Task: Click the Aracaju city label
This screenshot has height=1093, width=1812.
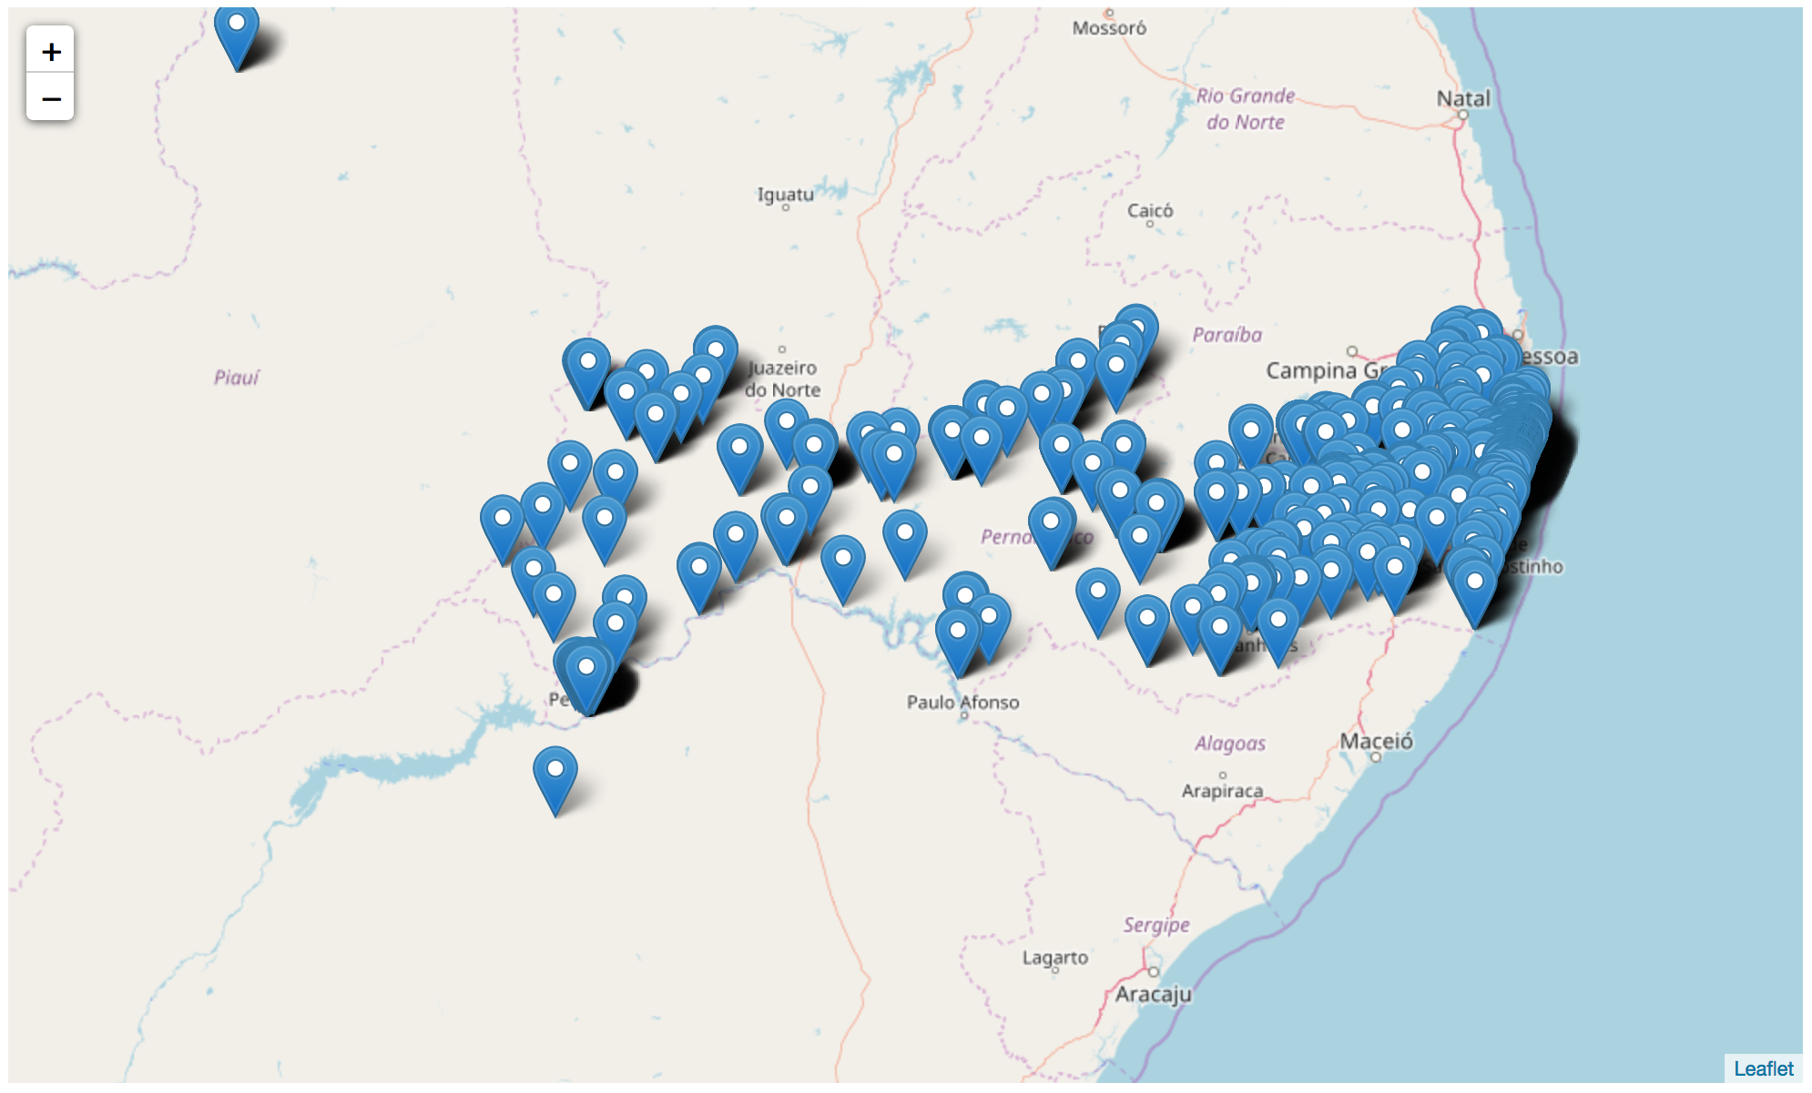Action: pyautogui.click(x=1154, y=994)
